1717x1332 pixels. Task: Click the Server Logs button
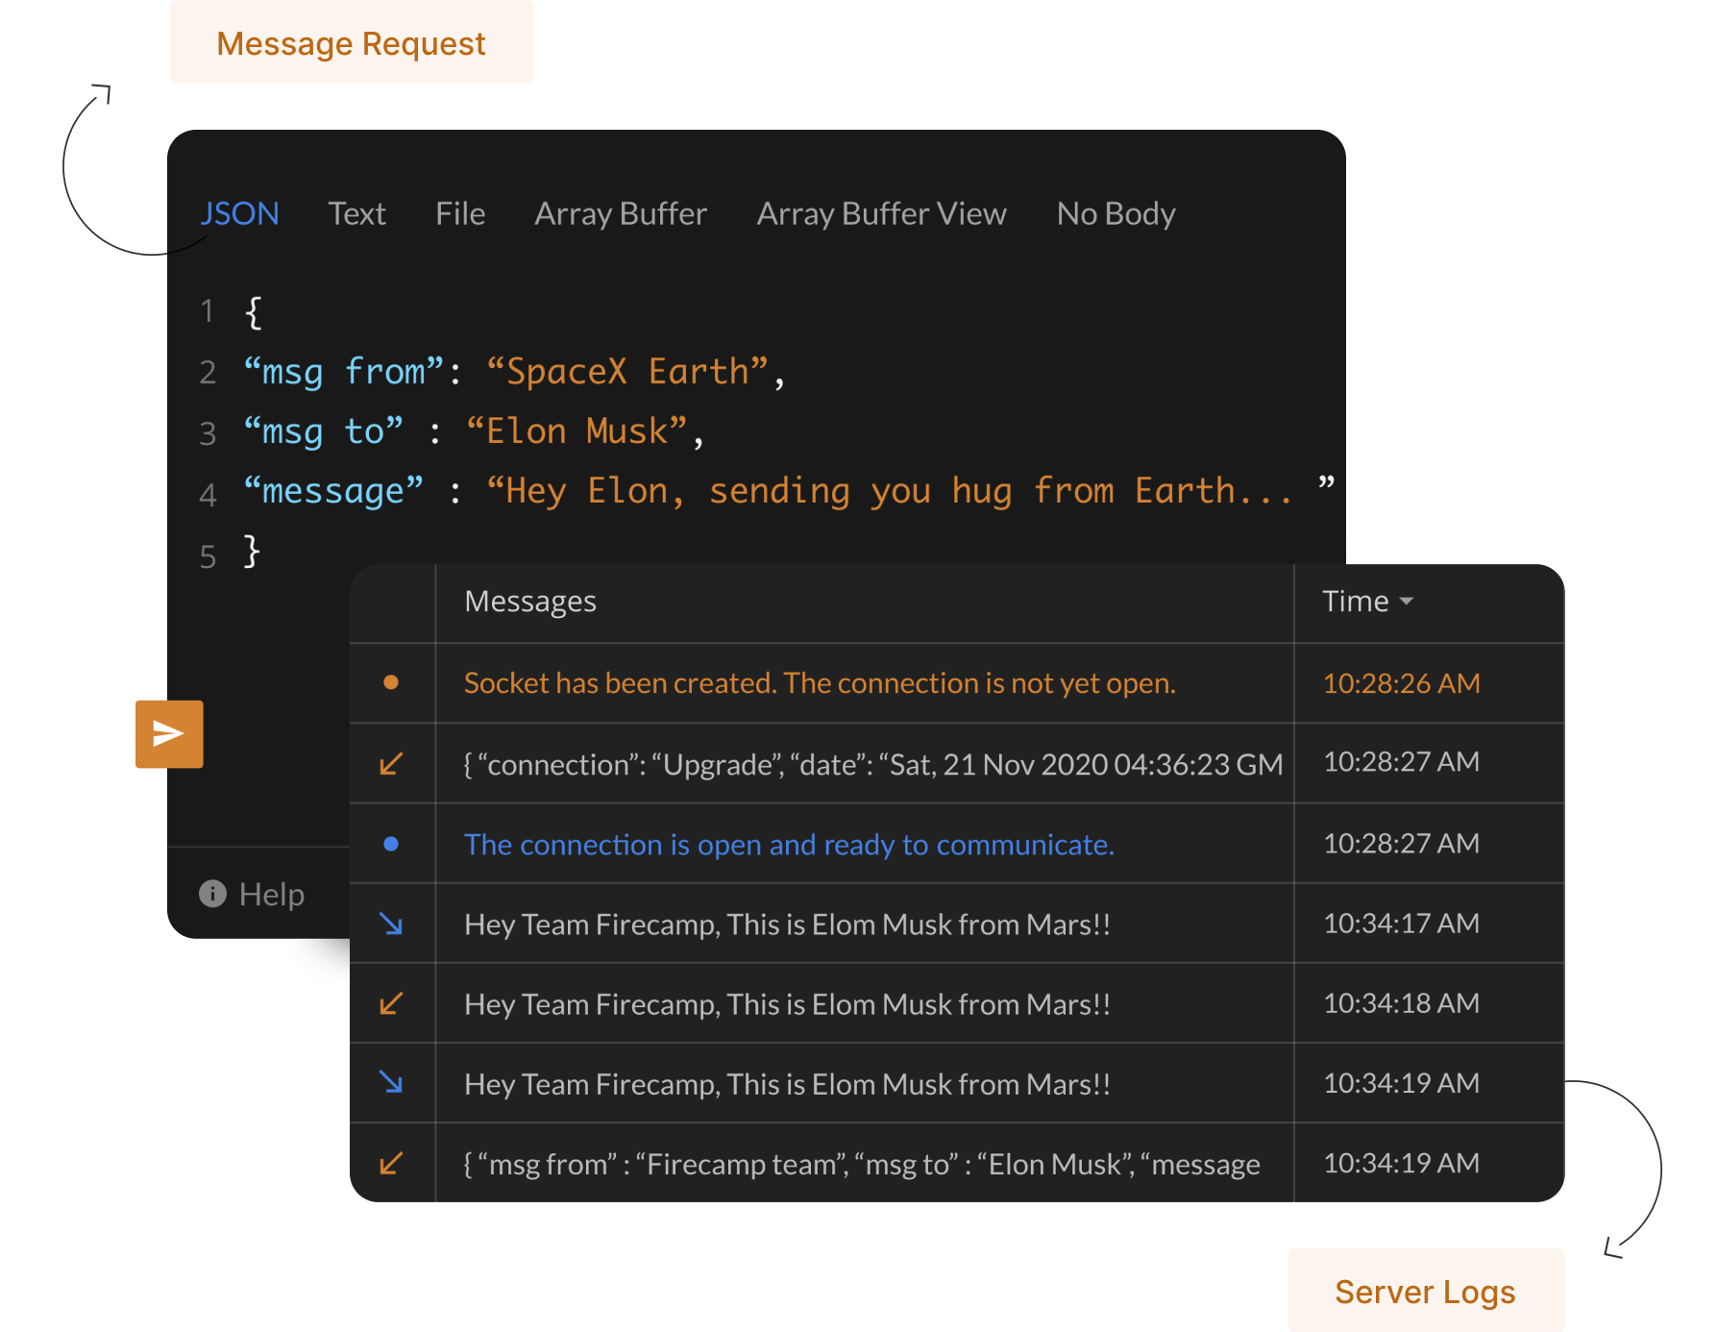coord(1426,1289)
